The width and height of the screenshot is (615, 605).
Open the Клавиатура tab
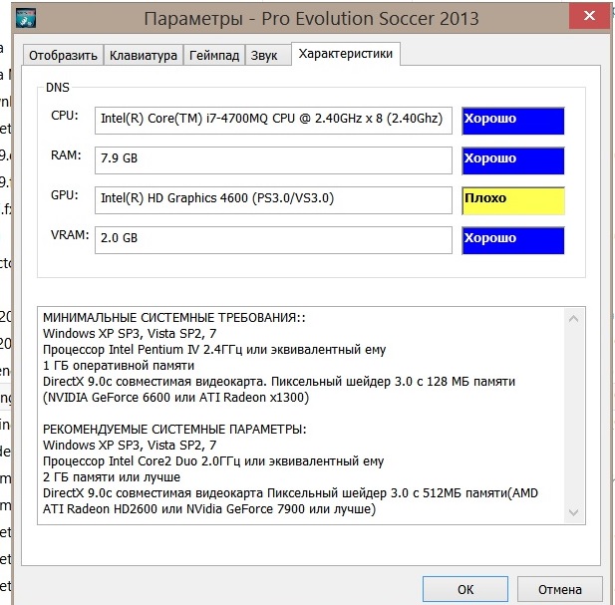point(144,55)
